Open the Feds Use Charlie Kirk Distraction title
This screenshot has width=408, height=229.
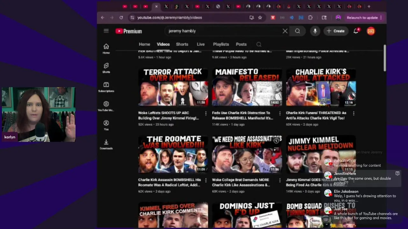(x=243, y=115)
